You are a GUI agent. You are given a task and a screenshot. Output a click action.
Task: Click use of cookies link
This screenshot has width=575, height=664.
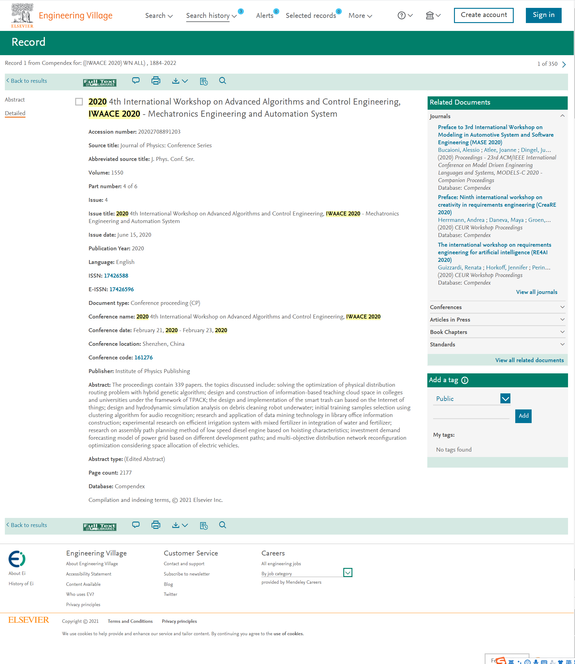pyautogui.click(x=288, y=633)
